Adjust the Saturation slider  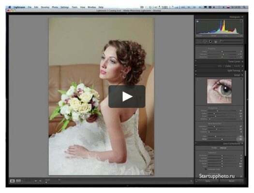[x=222, y=57]
